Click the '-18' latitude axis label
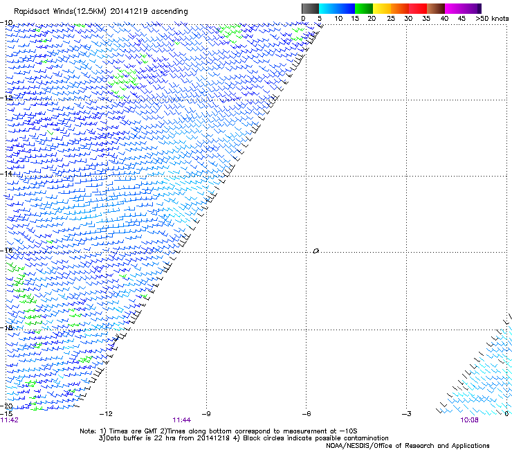Image resolution: width=512 pixels, height=450 pixels. coord(6,327)
